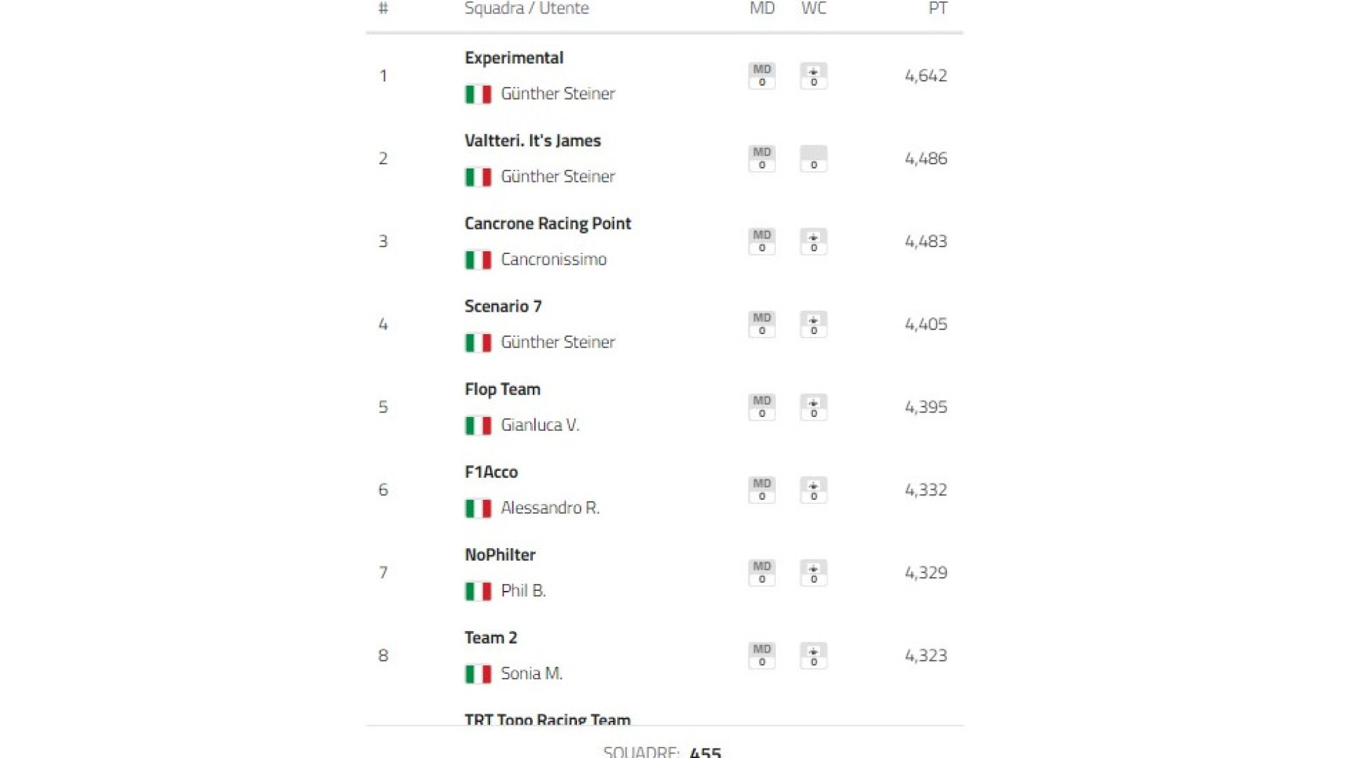
Task: Open the Cancrone Racing Point team
Action: point(548,224)
